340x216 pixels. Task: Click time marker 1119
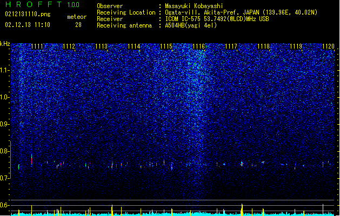coord(296,46)
